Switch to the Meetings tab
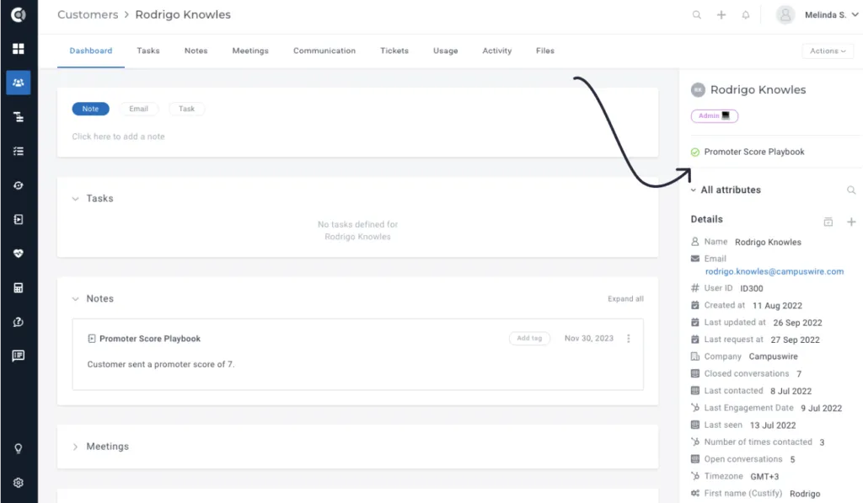The height and width of the screenshot is (503, 863). pos(250,51)
